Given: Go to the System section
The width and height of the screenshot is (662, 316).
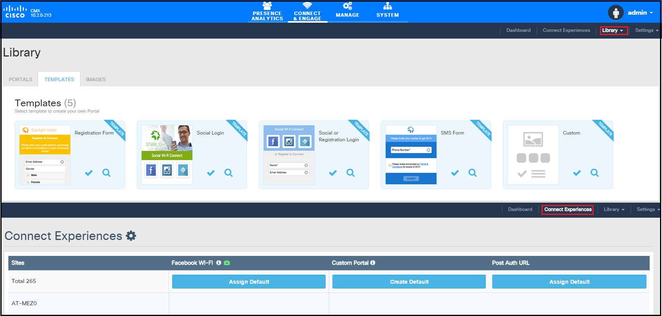Looking at the screenshot, I should tap(387, 11).
